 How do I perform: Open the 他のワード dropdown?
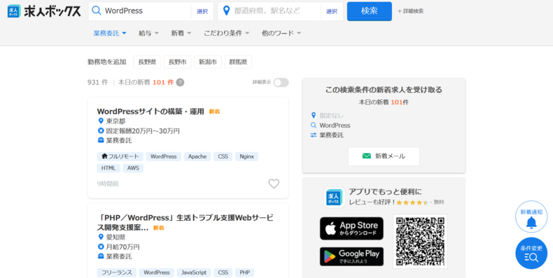(x=281, y=33)
